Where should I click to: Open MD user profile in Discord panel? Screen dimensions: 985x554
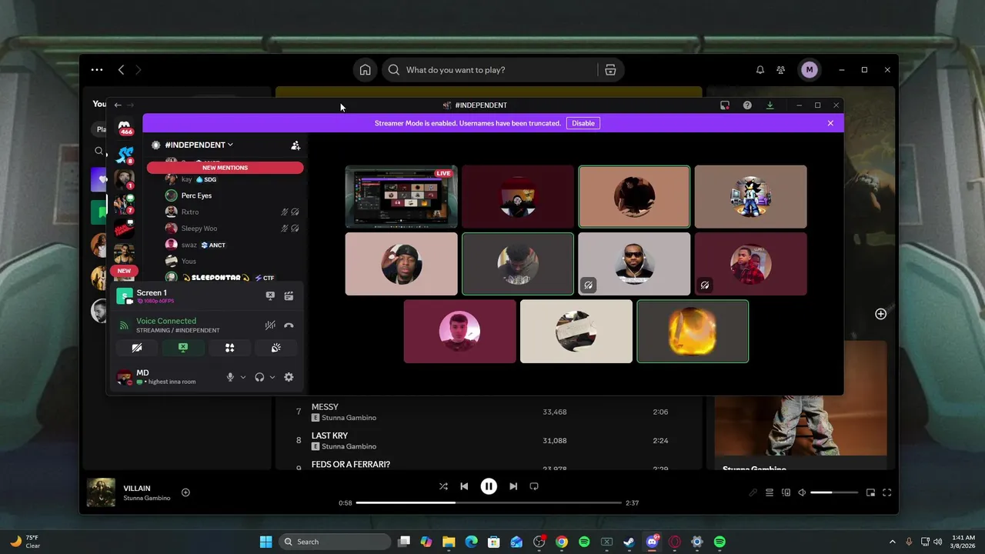[x=165, y=377]
